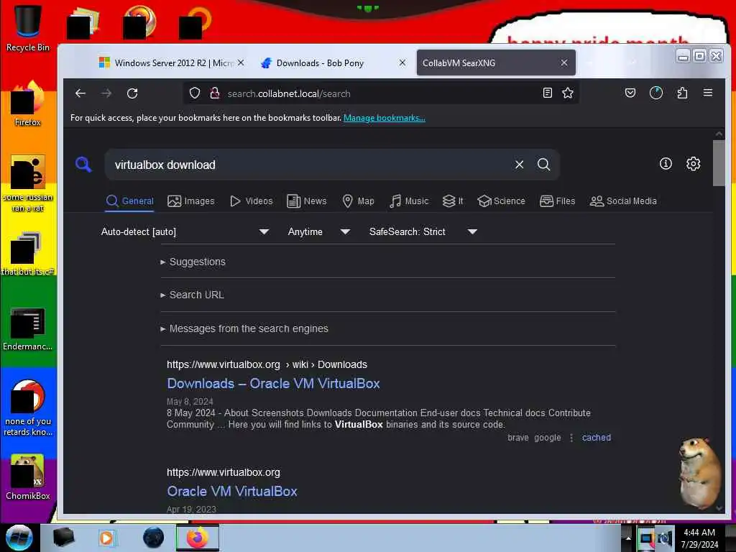Screen dimensions: 736x552
Task: Click the taskbar clock showing 4:44 AM
Action: pyautogui.click(x=699, y=538)
